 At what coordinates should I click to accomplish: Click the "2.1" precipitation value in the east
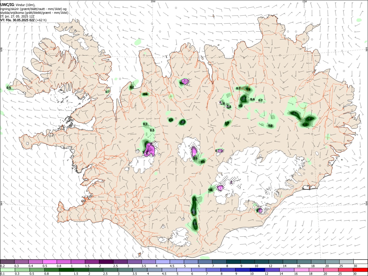[x=294, y=113]
